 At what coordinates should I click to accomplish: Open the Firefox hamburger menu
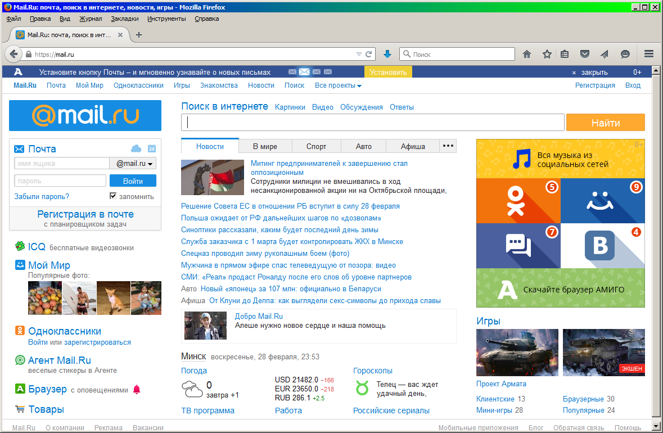[x=648, y=54]
